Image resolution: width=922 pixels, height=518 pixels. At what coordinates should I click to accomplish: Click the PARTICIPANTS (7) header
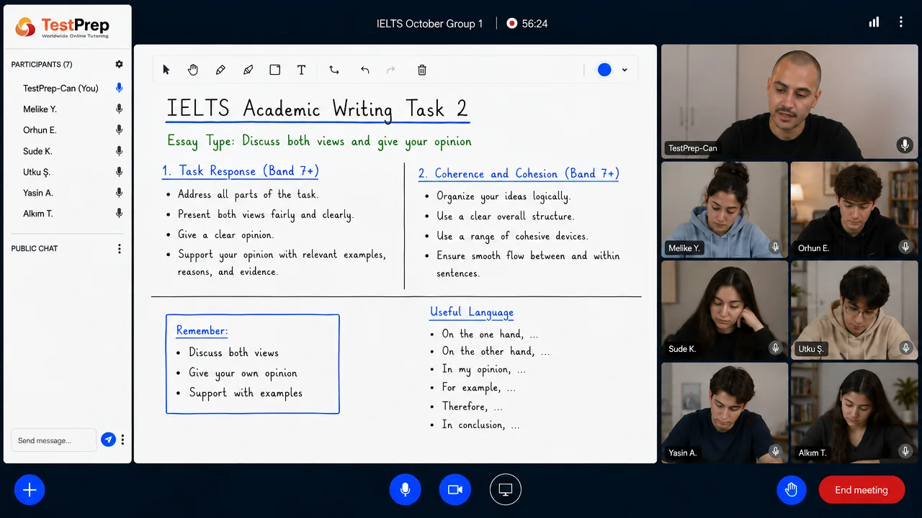(42, 65)
